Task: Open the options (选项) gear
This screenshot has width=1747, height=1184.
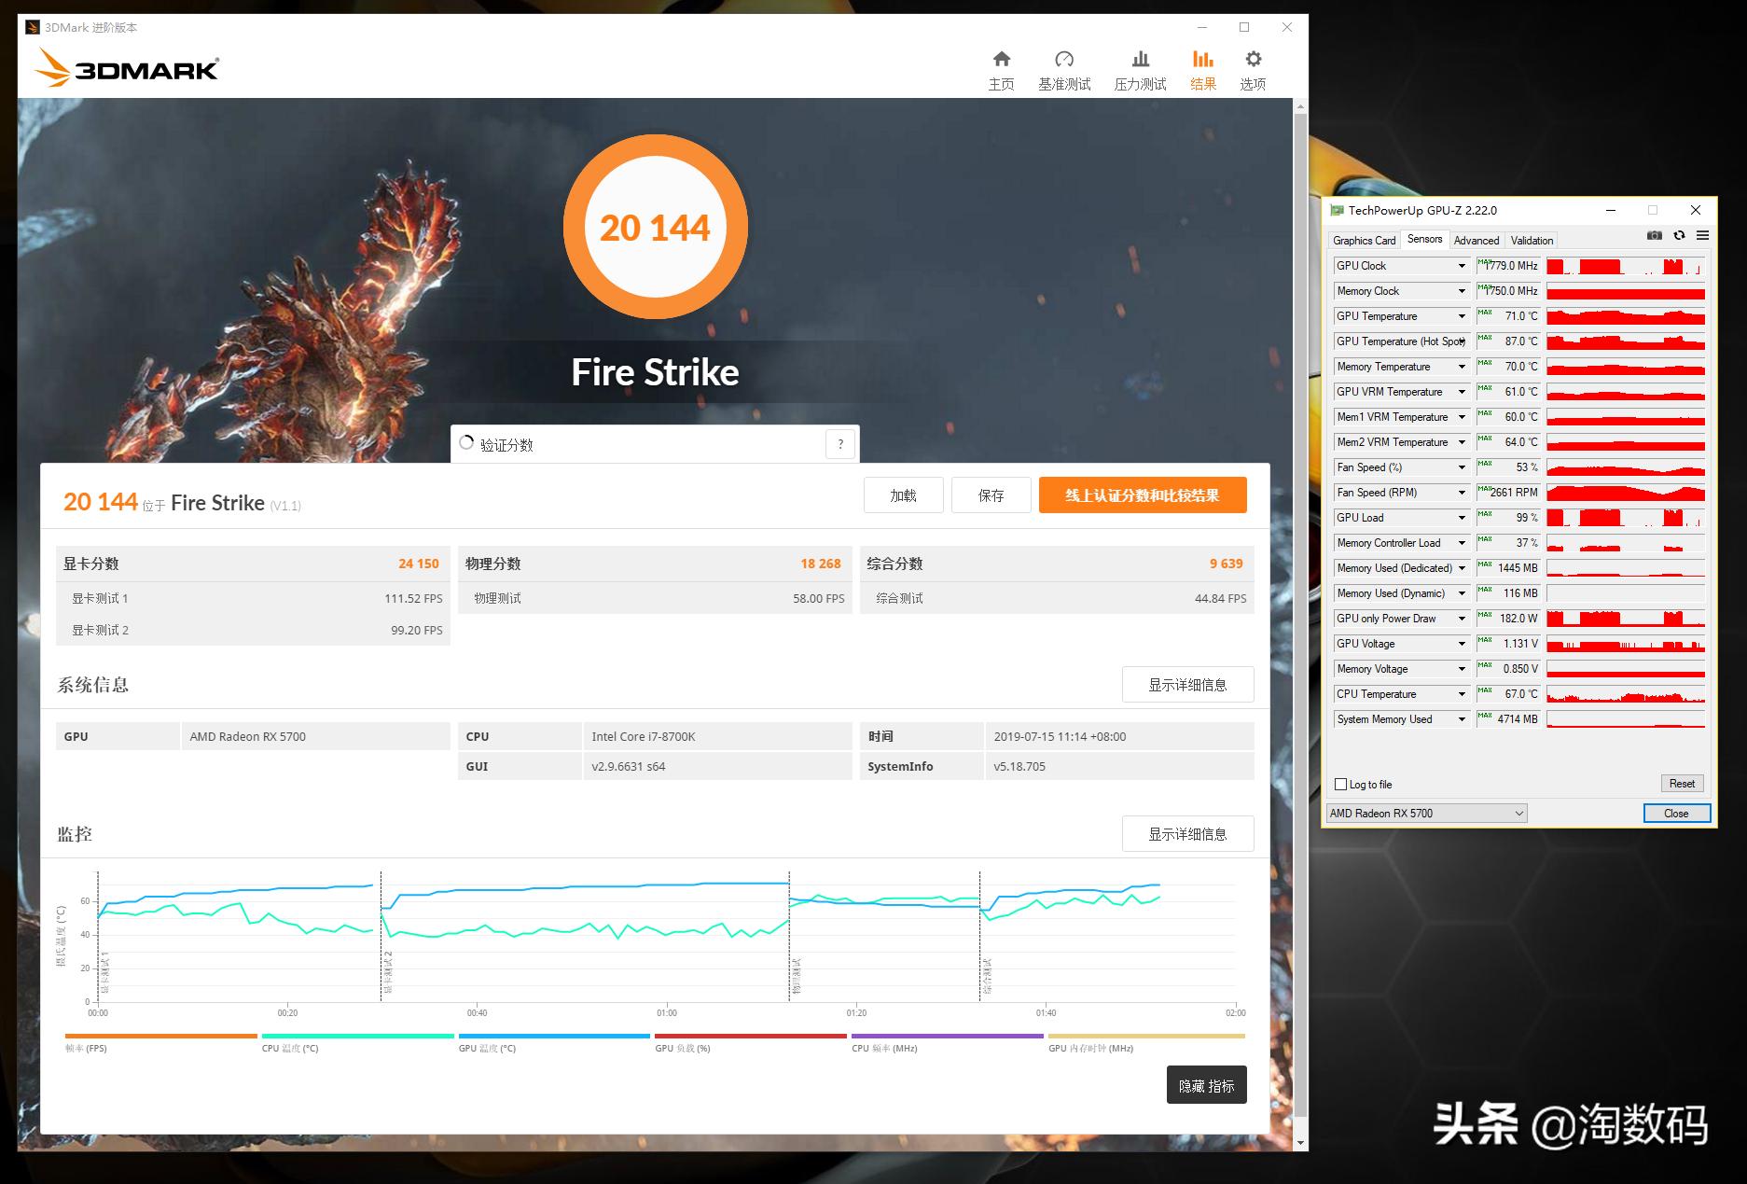Action: tap(1253, 71)
